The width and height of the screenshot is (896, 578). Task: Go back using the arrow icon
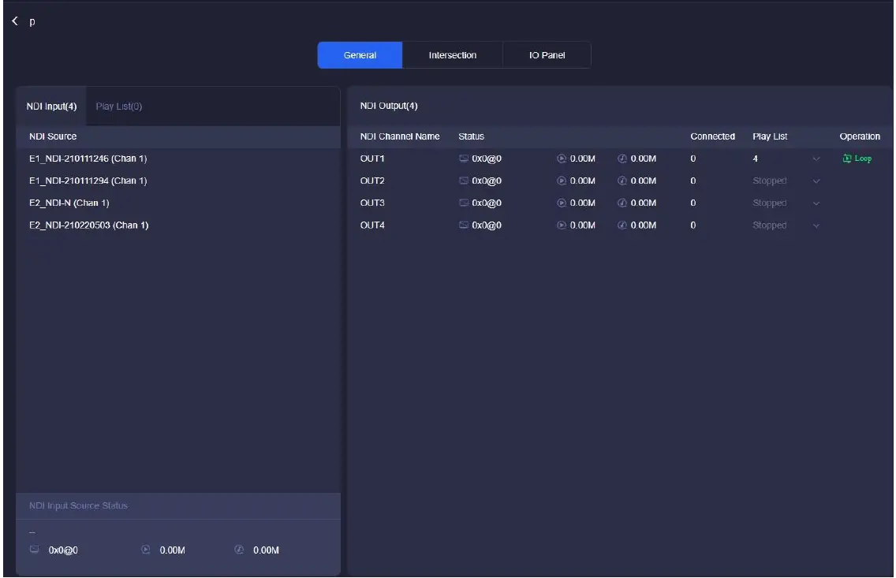[x=15, y=21]
